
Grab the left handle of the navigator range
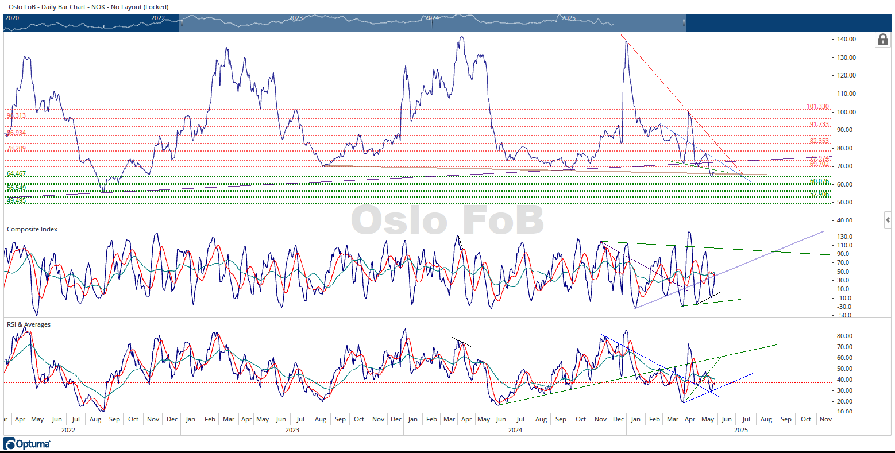(x=180, y=21)
